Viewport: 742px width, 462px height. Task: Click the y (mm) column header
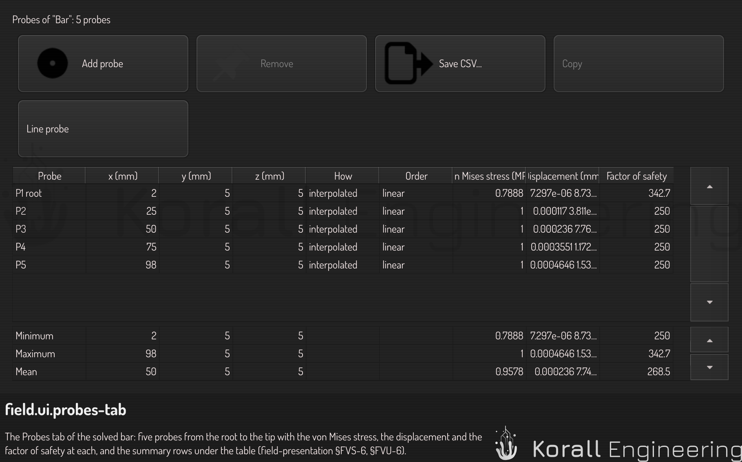196,176
